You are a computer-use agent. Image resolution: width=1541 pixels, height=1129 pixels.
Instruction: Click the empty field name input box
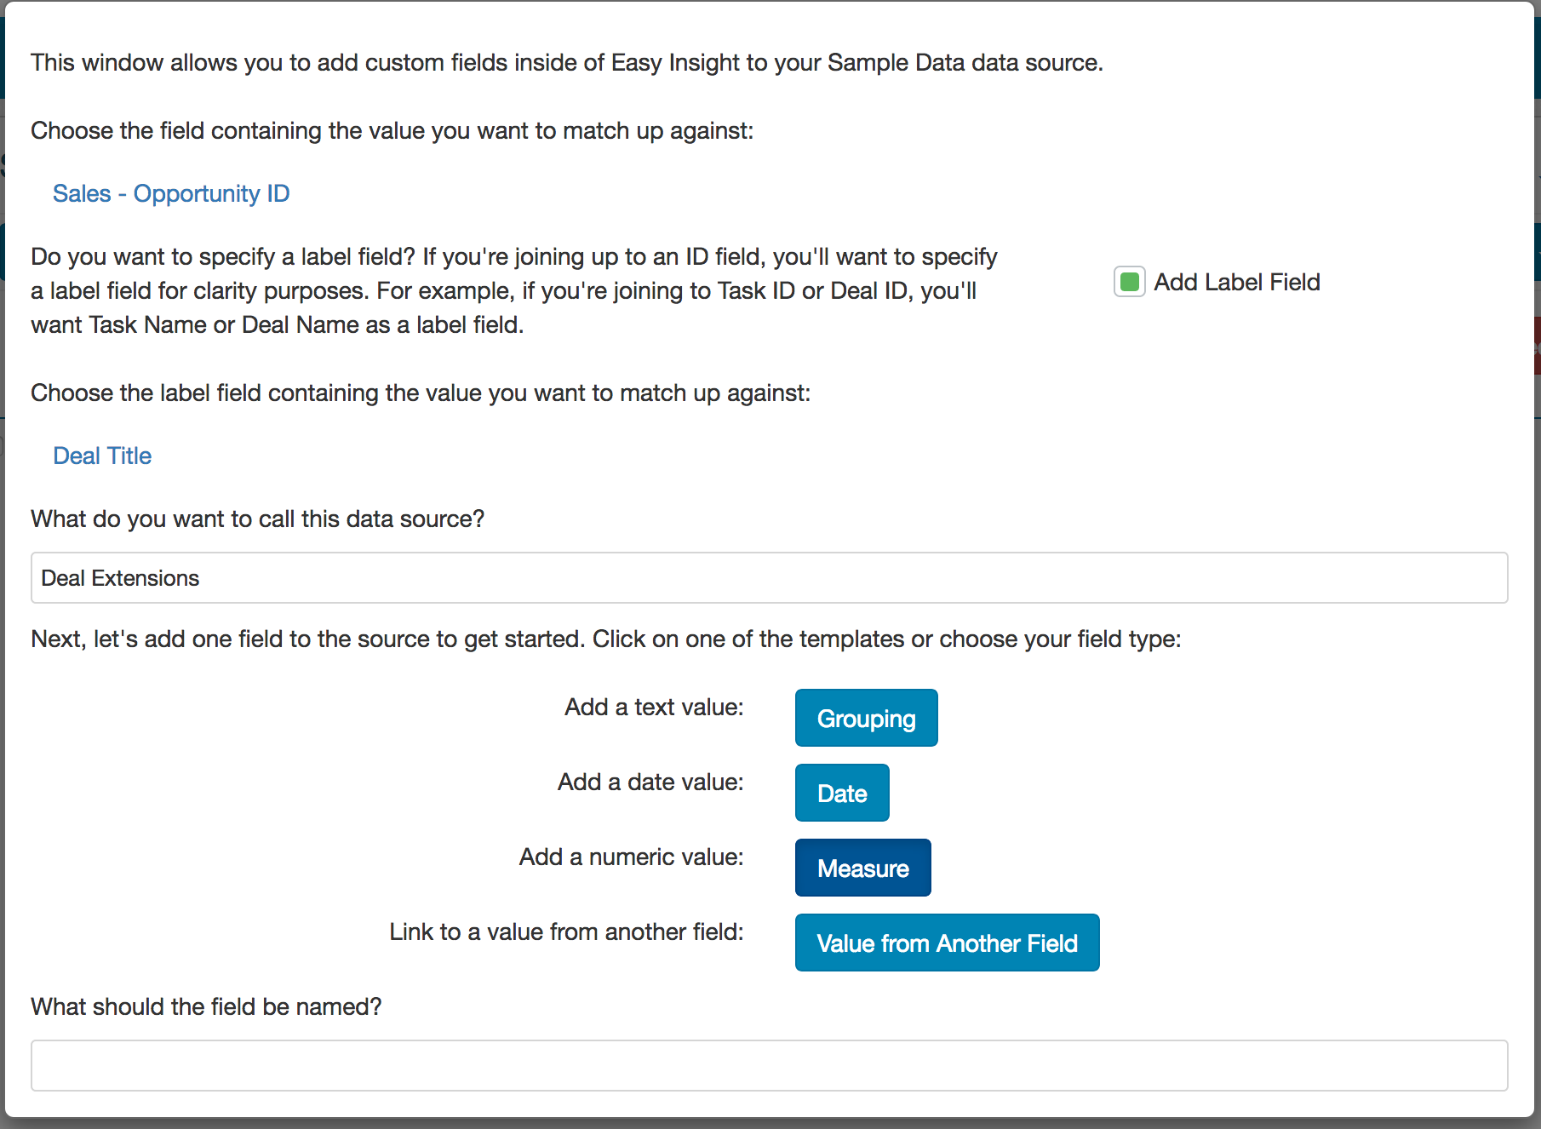[769, 1065]
